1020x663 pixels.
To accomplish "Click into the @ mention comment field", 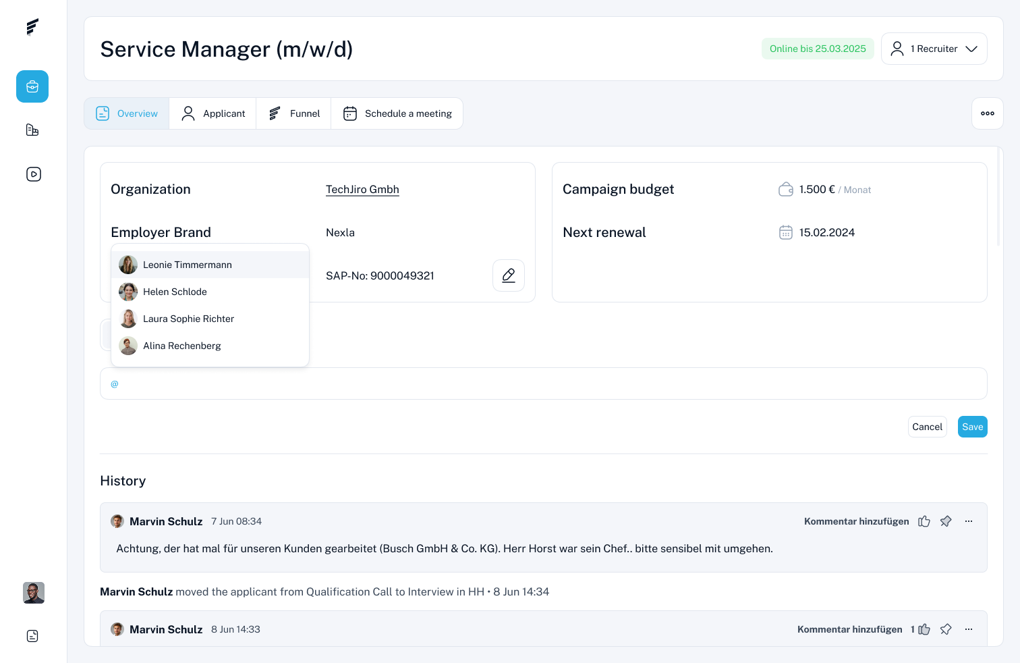I will 544,383.
